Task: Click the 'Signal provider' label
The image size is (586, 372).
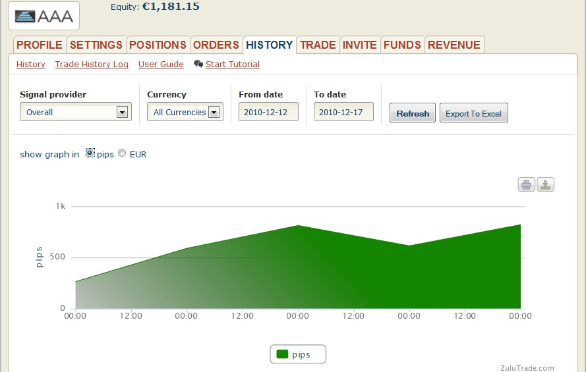Action: (53, 94)
